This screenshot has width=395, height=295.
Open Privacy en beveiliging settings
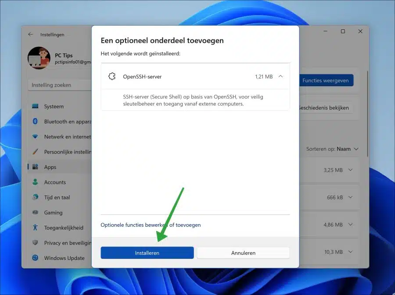[60, 243]
